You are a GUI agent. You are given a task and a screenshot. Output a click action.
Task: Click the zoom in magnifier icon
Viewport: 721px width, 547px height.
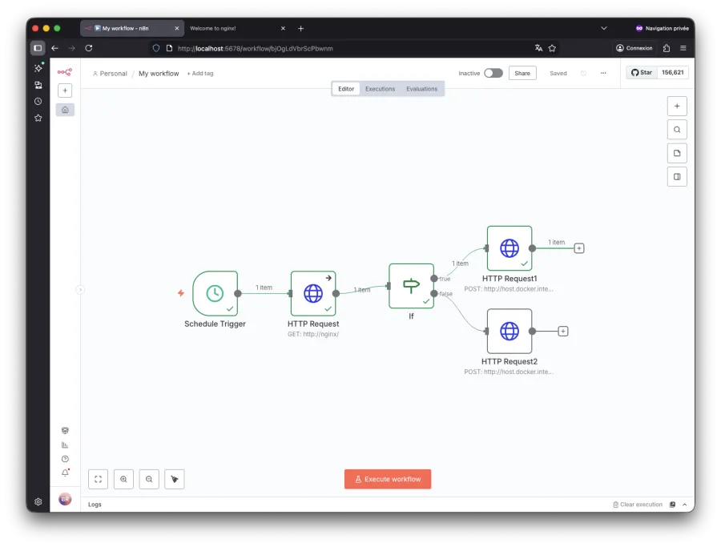[123, 478]
